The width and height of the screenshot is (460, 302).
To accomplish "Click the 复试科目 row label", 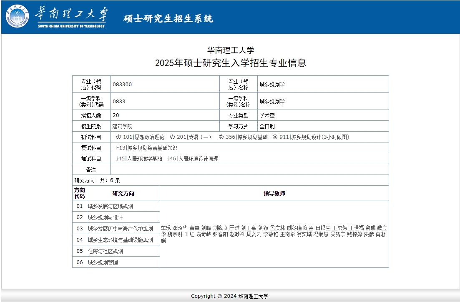I will coord(91,148).
